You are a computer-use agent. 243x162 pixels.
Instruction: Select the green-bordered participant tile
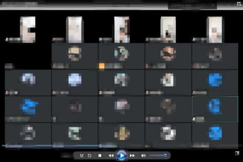(215, 109)
